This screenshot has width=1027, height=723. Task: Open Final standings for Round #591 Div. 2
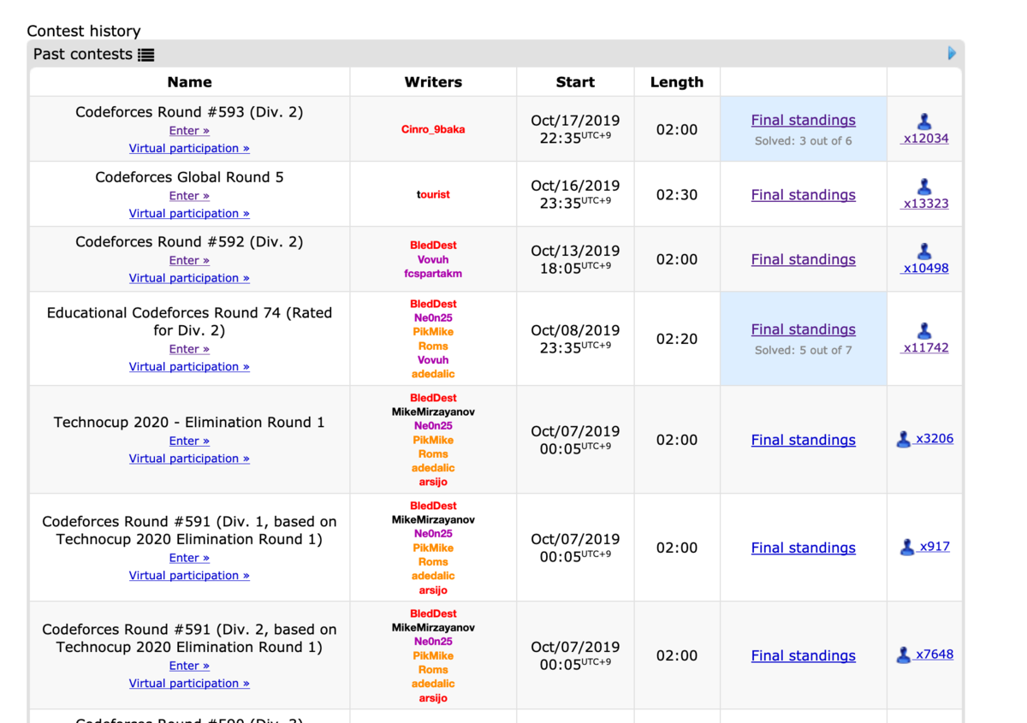click(x=804, y=655)
